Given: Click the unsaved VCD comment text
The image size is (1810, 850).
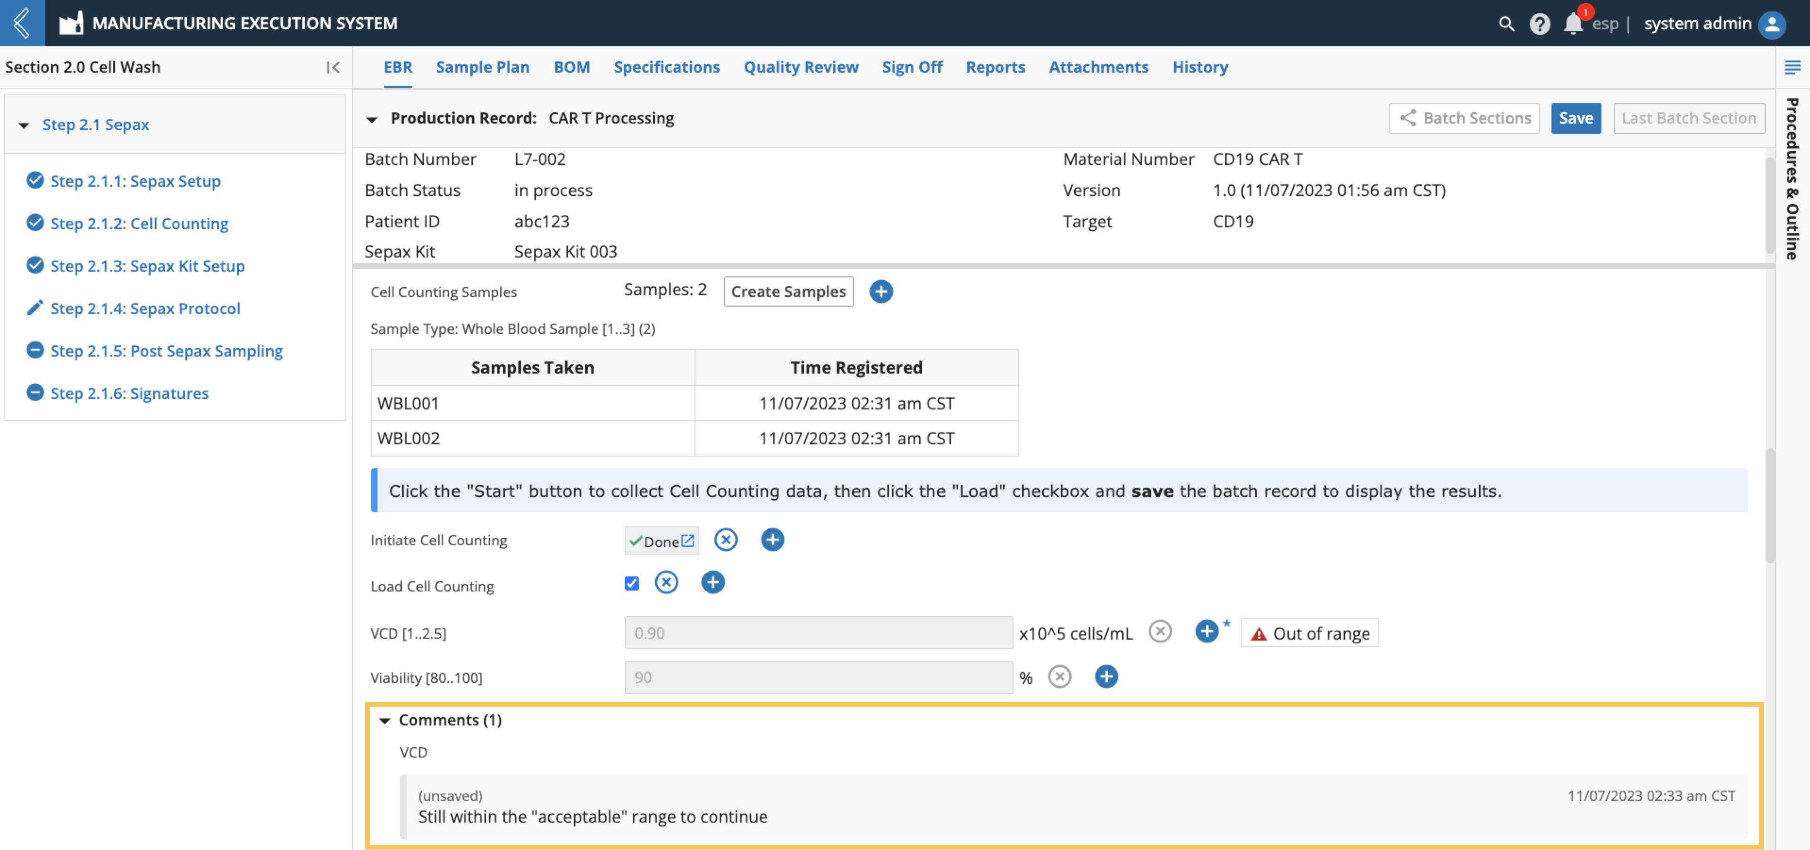Looking at the screenshot, I should [x=592, y=817].
